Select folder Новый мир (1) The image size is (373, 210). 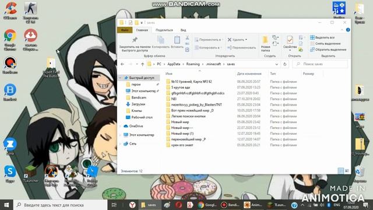coord(182,134)
